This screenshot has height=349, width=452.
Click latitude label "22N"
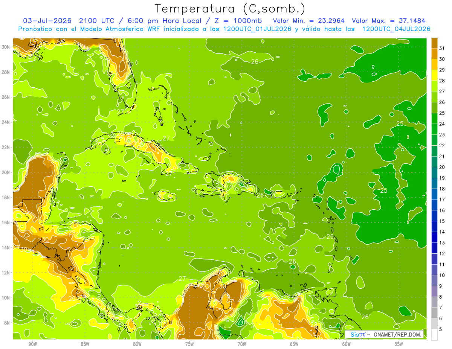pos(6,147)
